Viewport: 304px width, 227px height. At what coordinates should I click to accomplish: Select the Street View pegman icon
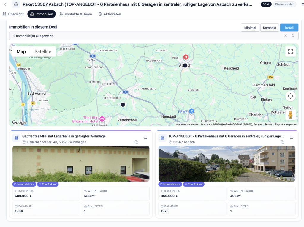[290, 115]
